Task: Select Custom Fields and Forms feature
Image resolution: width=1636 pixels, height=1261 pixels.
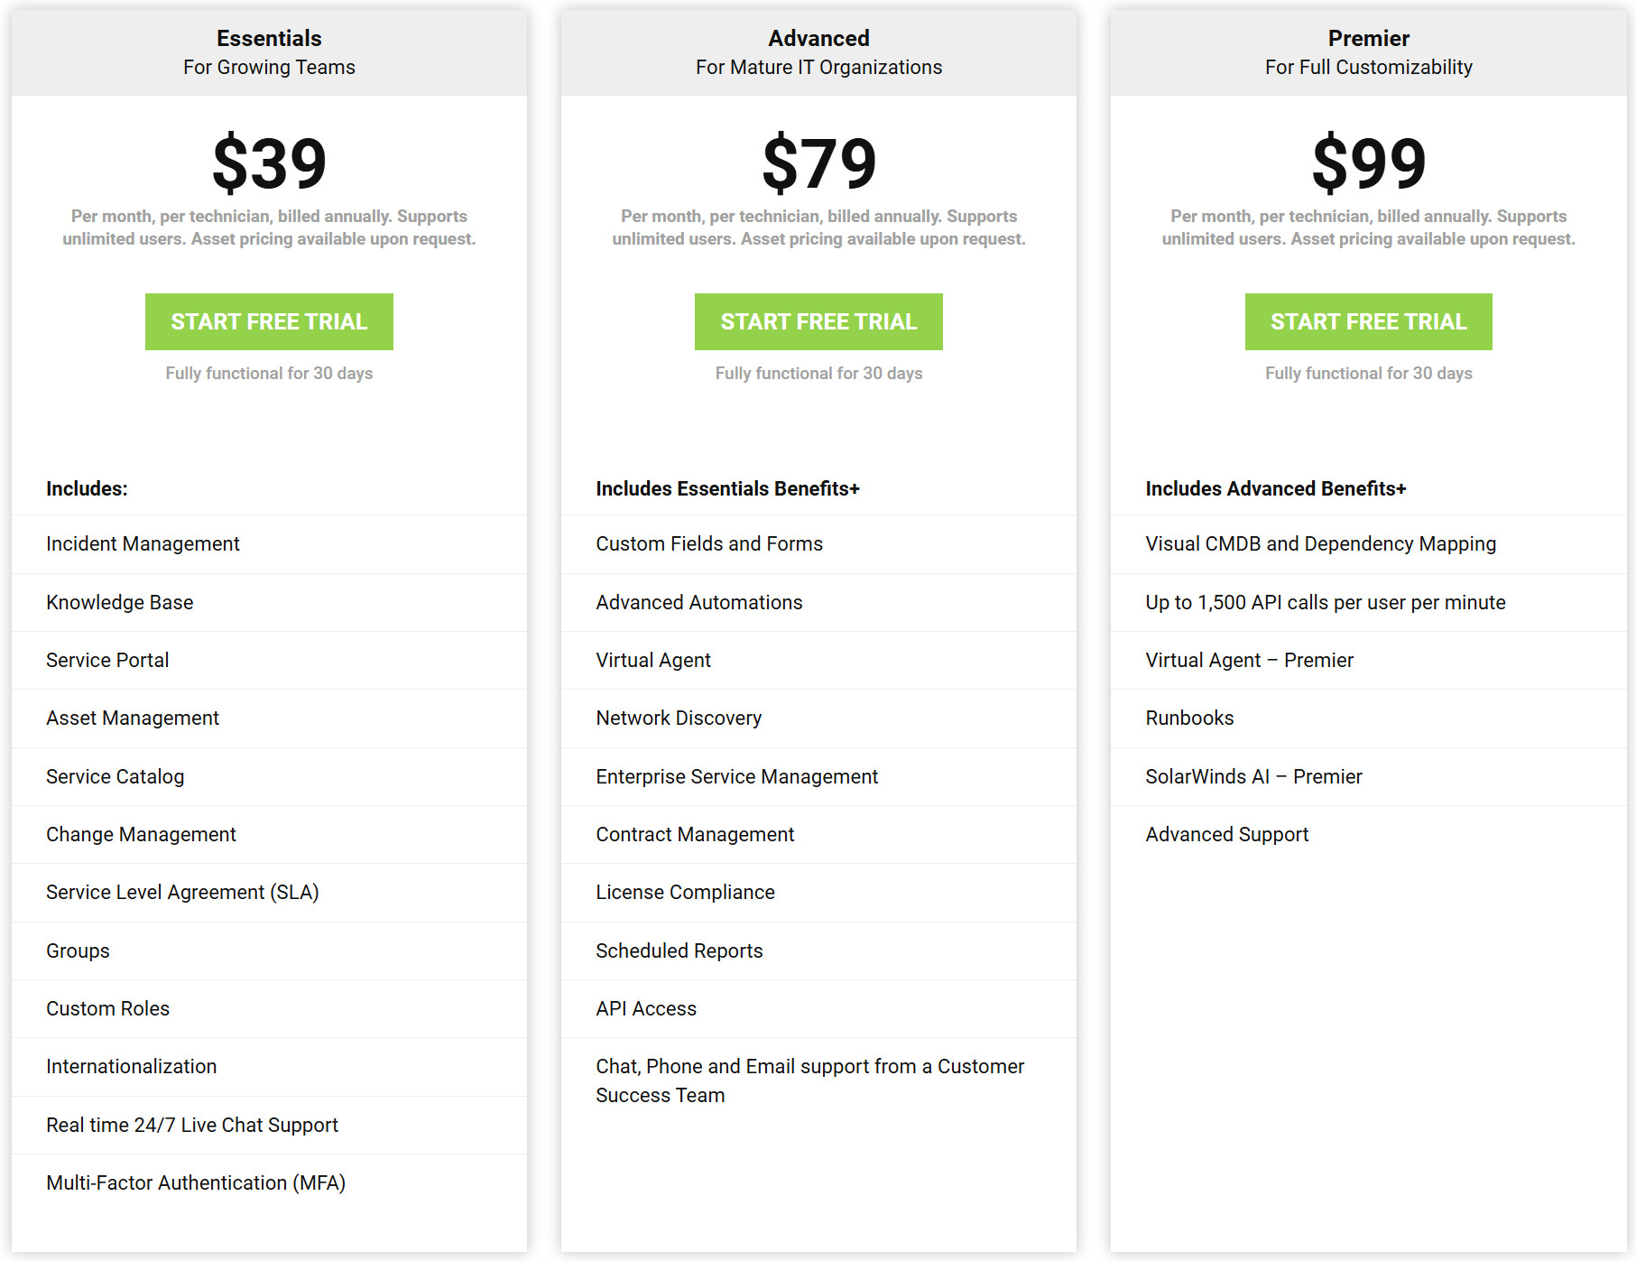Action: [709, 543]
